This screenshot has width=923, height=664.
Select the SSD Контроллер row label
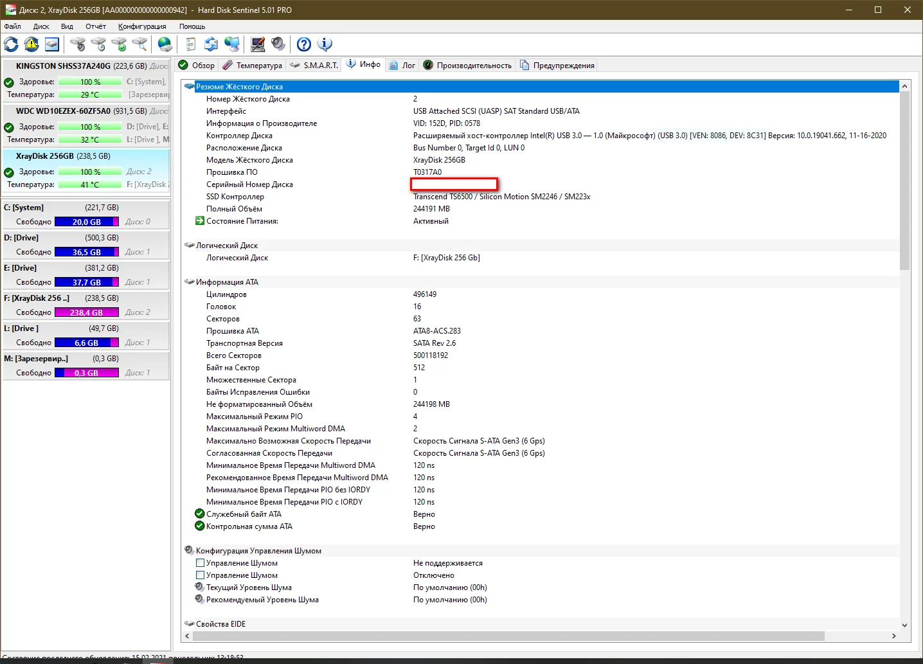pyautogui.click(x=235, y=197)
